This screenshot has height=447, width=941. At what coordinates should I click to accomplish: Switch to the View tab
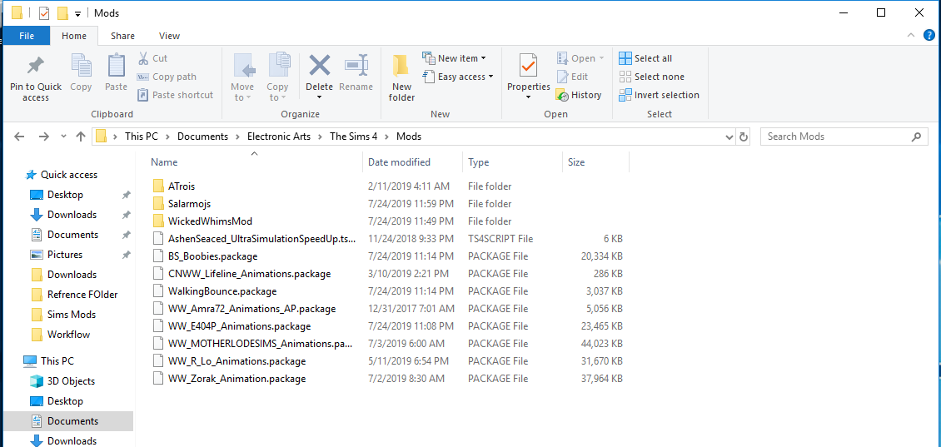point(169,36)
